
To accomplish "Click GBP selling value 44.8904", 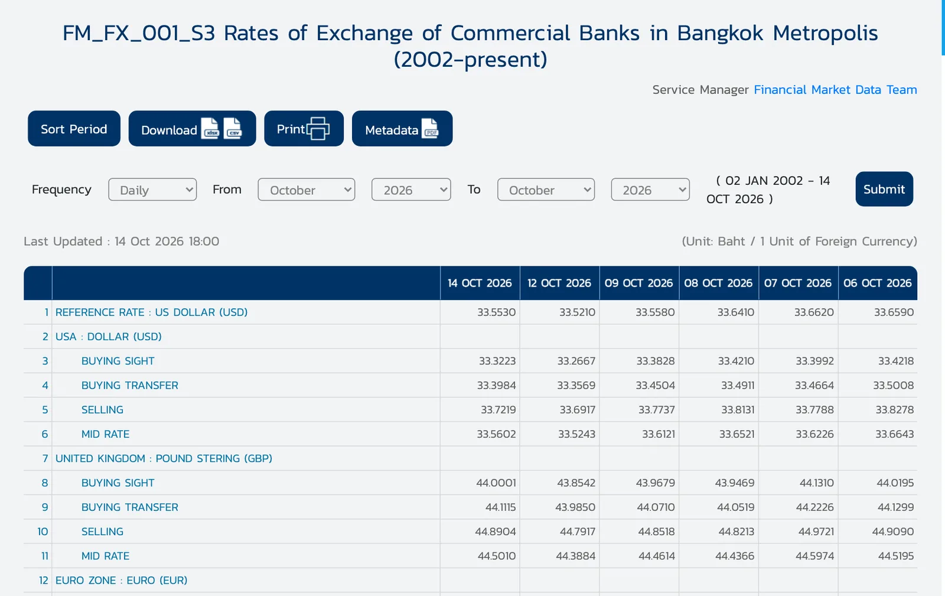I will tap(496, 532).
